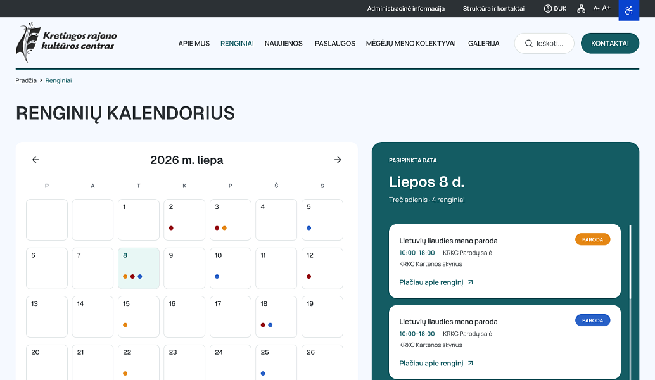The width and height of the screenshot is (655, 380).
Task: Decrease font size with A- control
Action: pos(597,8)
